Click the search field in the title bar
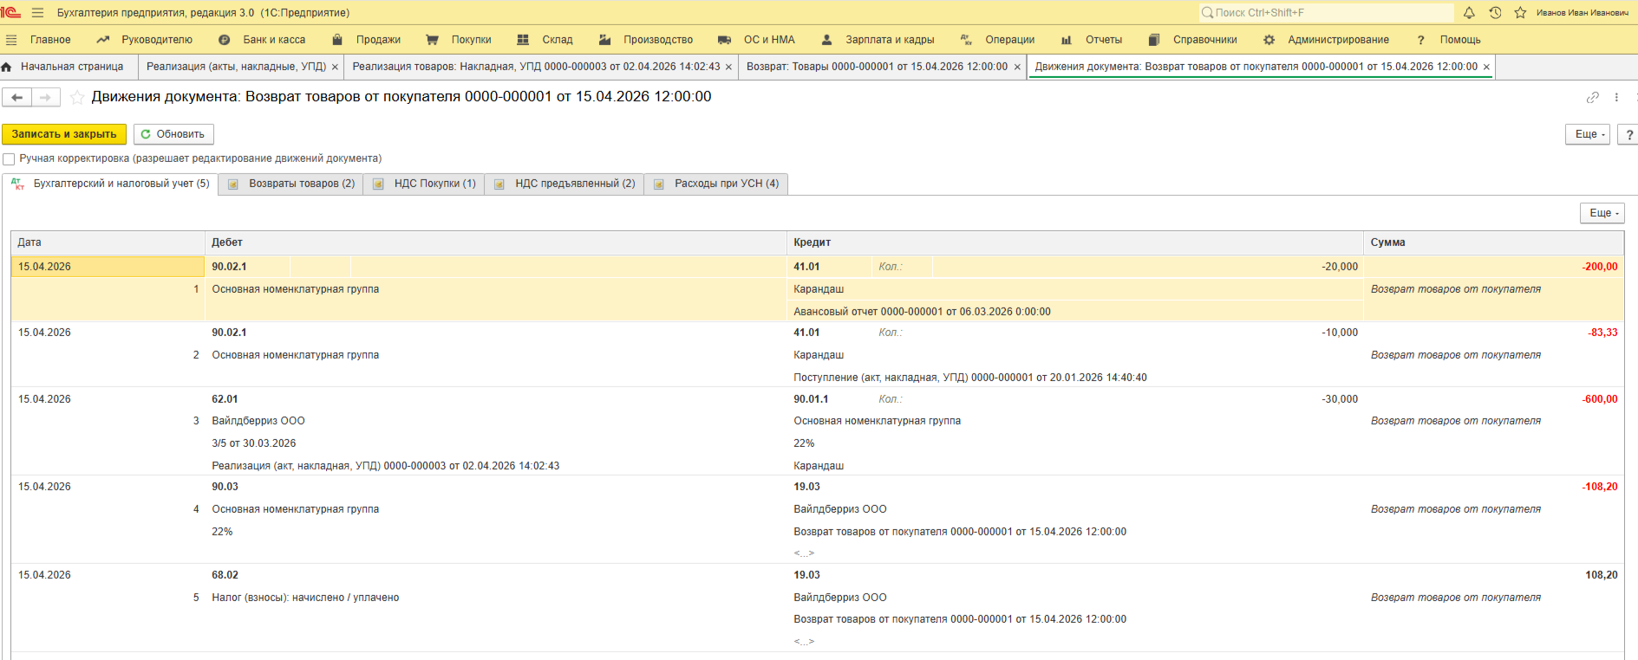Viewport: 1638px width, 660px height. 1327,13
